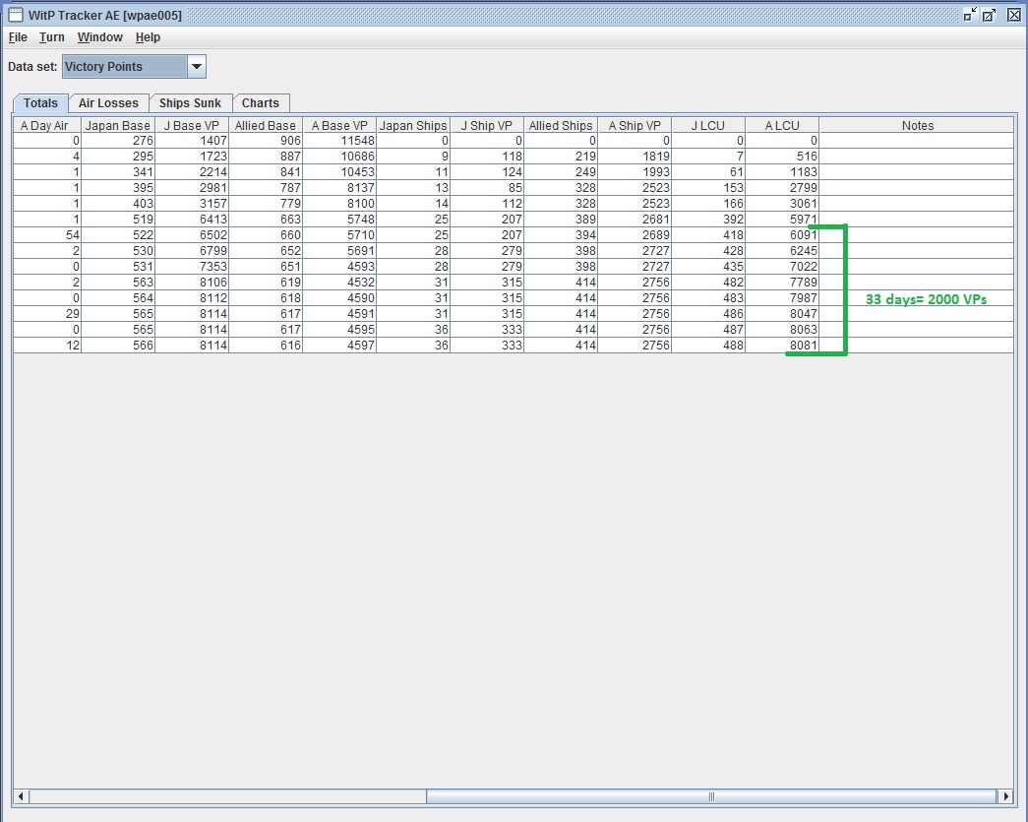This screenshot has width=1028, height=822.
Task: Select the A LCU cell 516
Action: coord(782,157)
